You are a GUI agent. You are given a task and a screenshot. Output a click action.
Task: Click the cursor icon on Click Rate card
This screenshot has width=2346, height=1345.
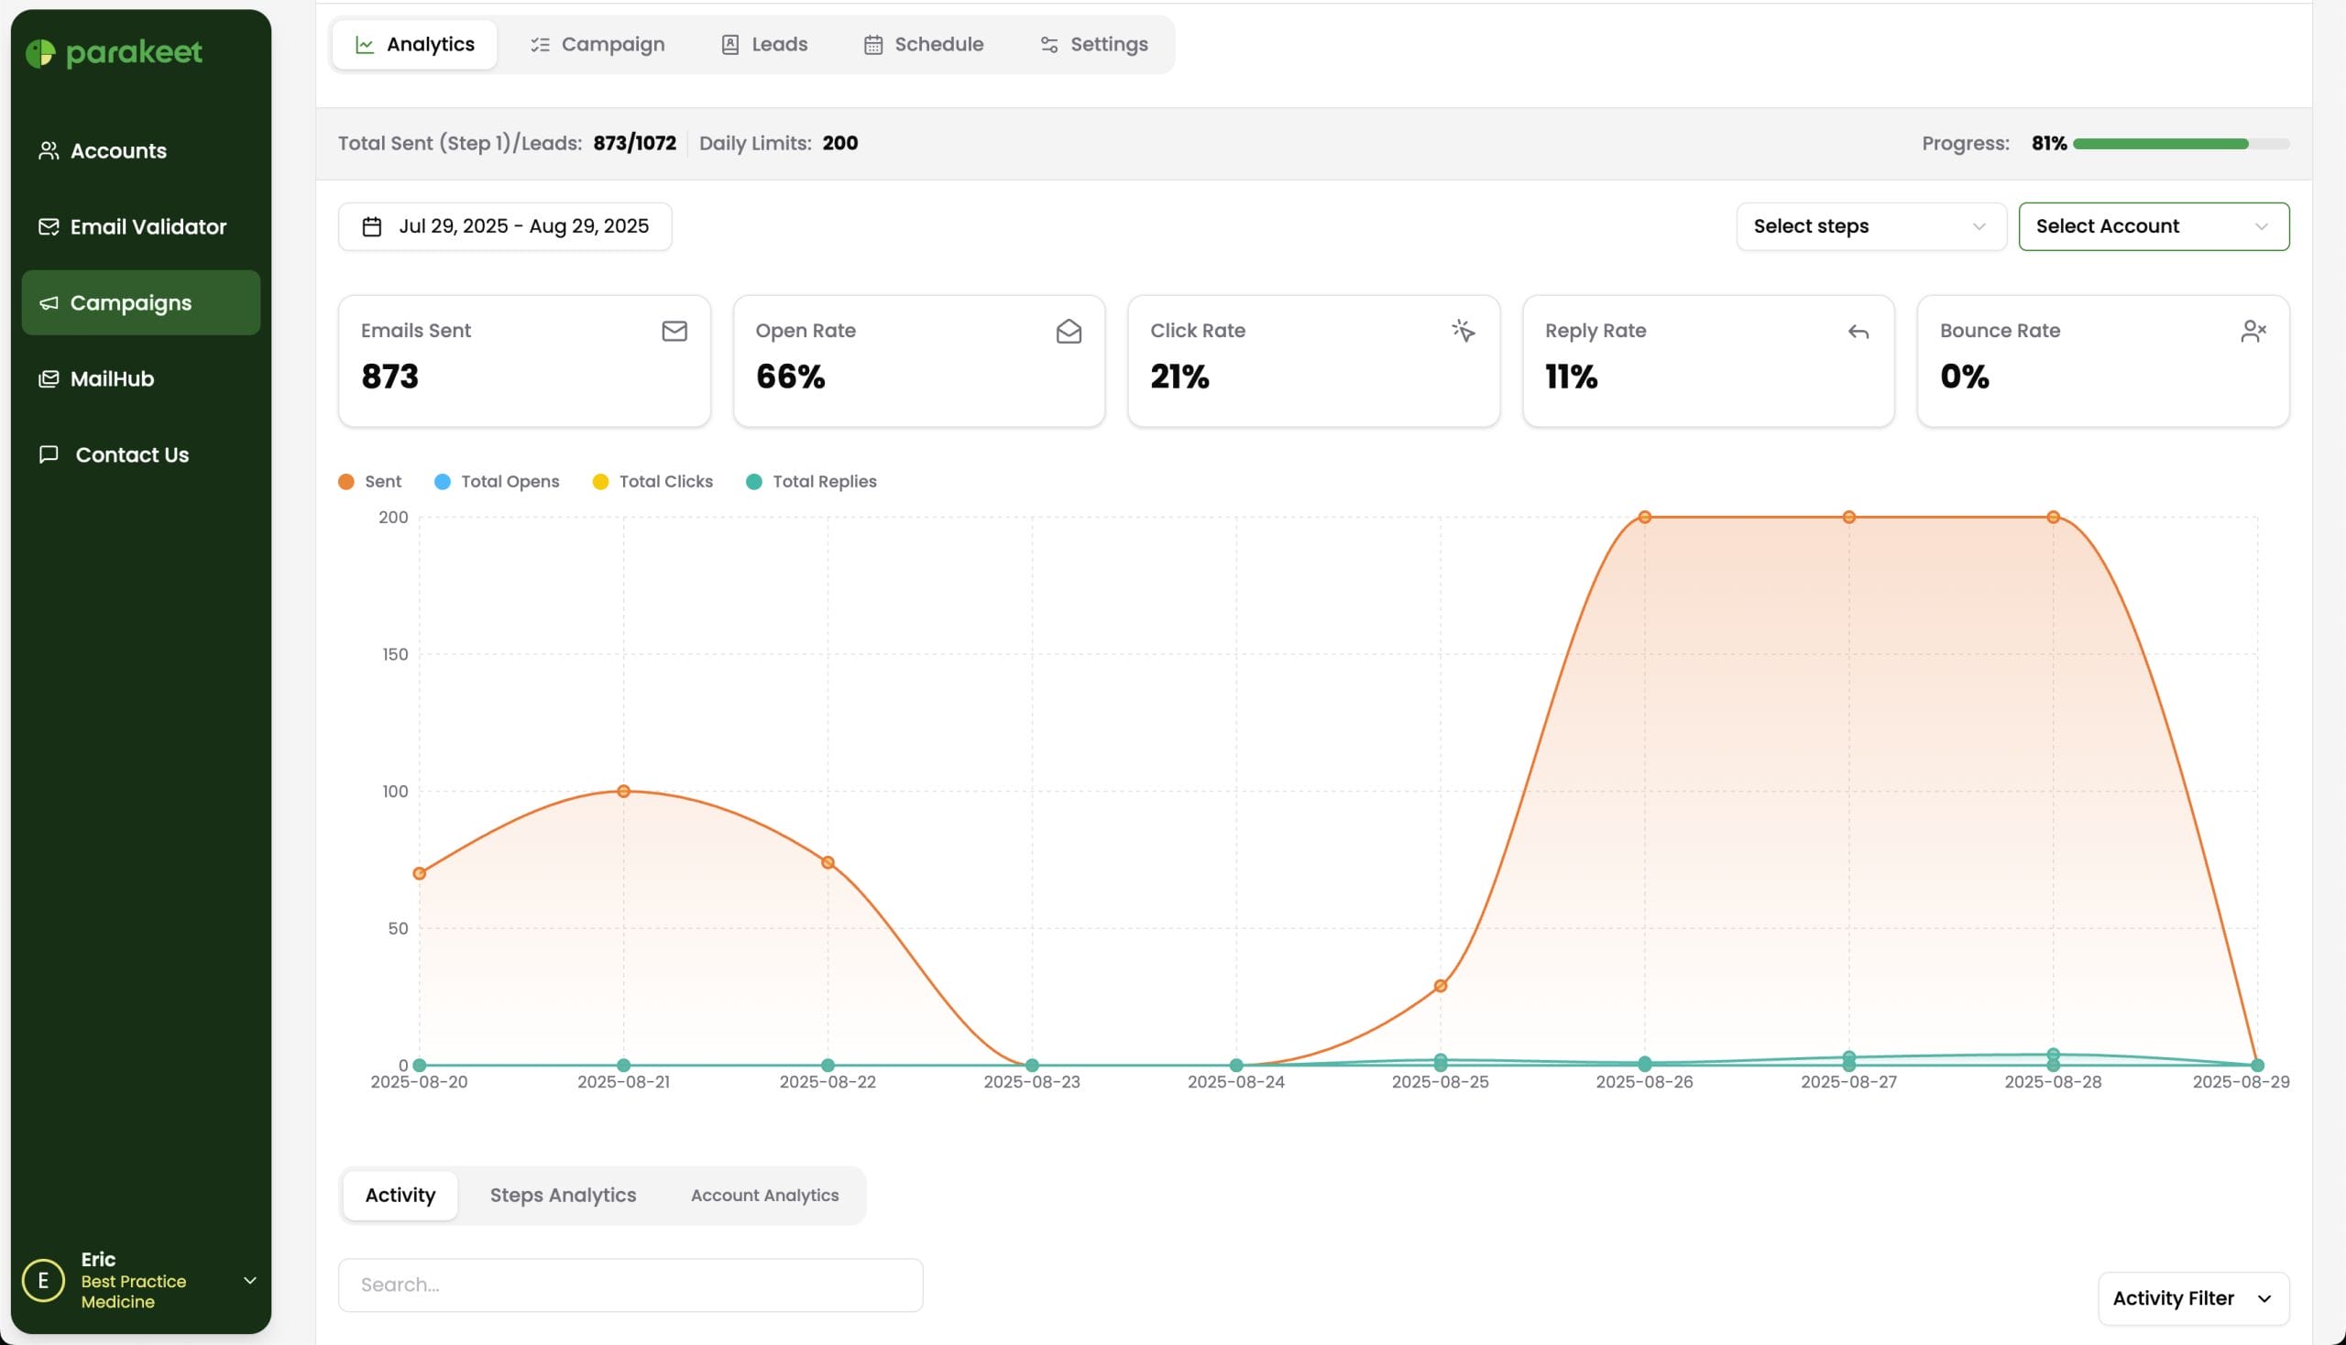point(1463,331)
